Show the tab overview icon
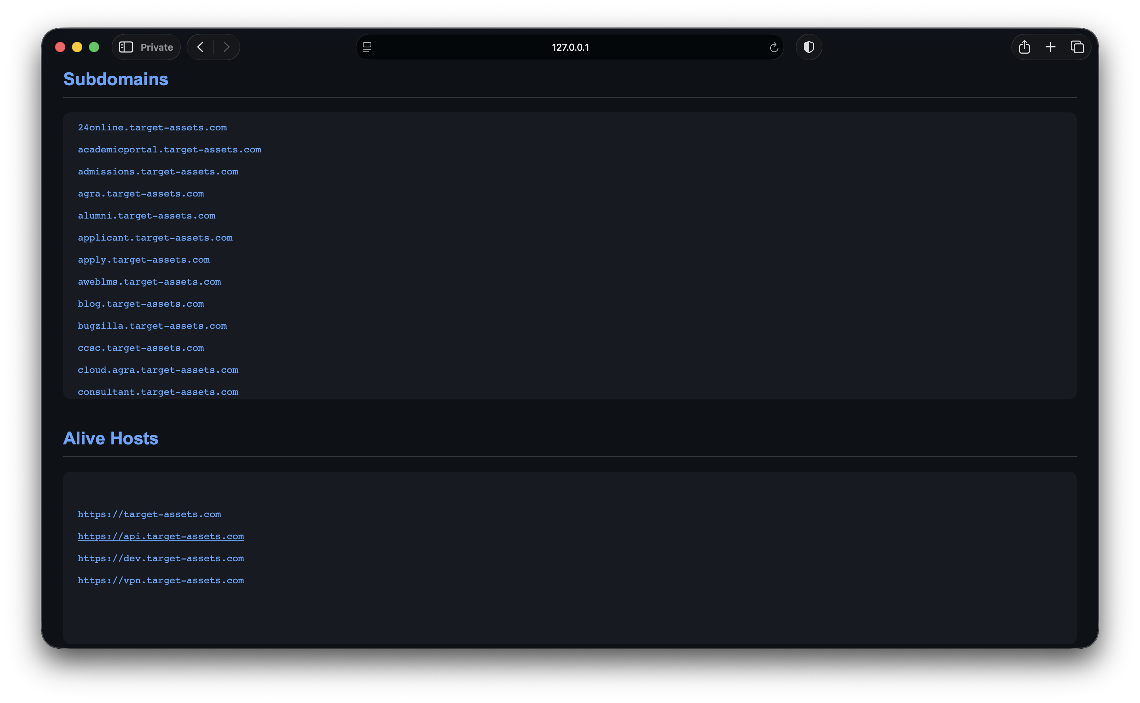The image size is (1140, 703). point(1077,47)
